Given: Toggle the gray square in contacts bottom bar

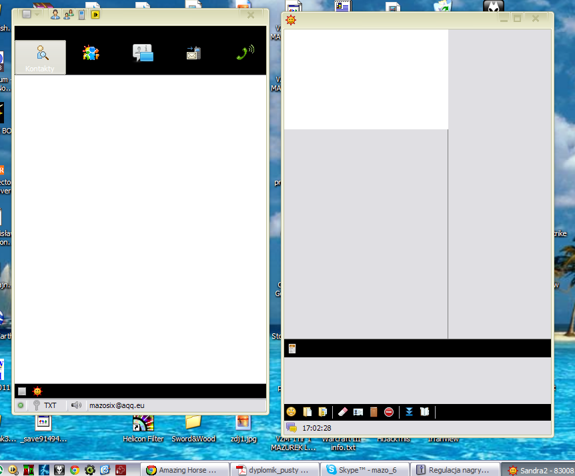Looking at the screenshot, I should pyautogui.click(x=22, y=391).
